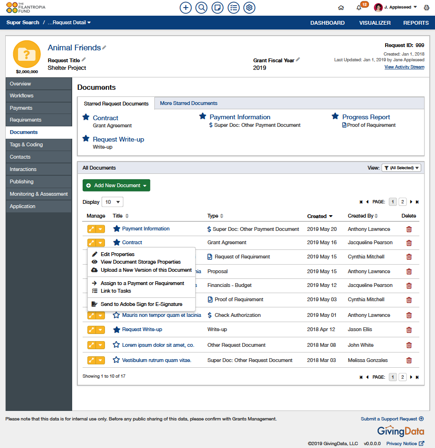Select Edit Properties from the context menu
Image resolution: width=435 pixels, height=448 pixels.
117,254
